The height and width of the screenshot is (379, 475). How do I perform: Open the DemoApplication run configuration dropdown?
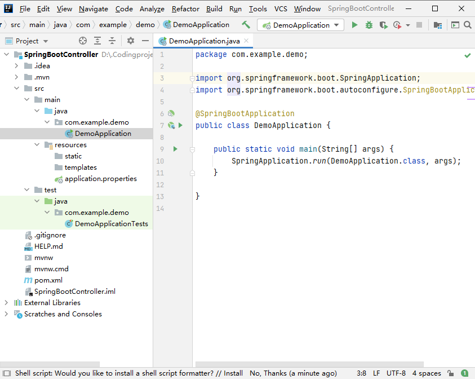[300, 25]
